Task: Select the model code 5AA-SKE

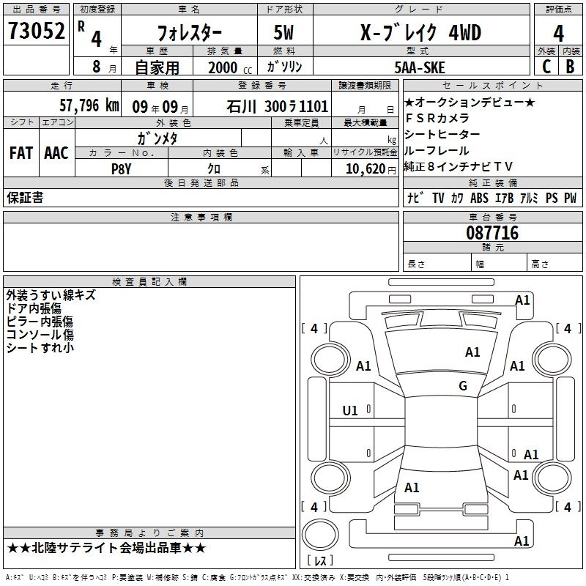Action: [419, 67]
